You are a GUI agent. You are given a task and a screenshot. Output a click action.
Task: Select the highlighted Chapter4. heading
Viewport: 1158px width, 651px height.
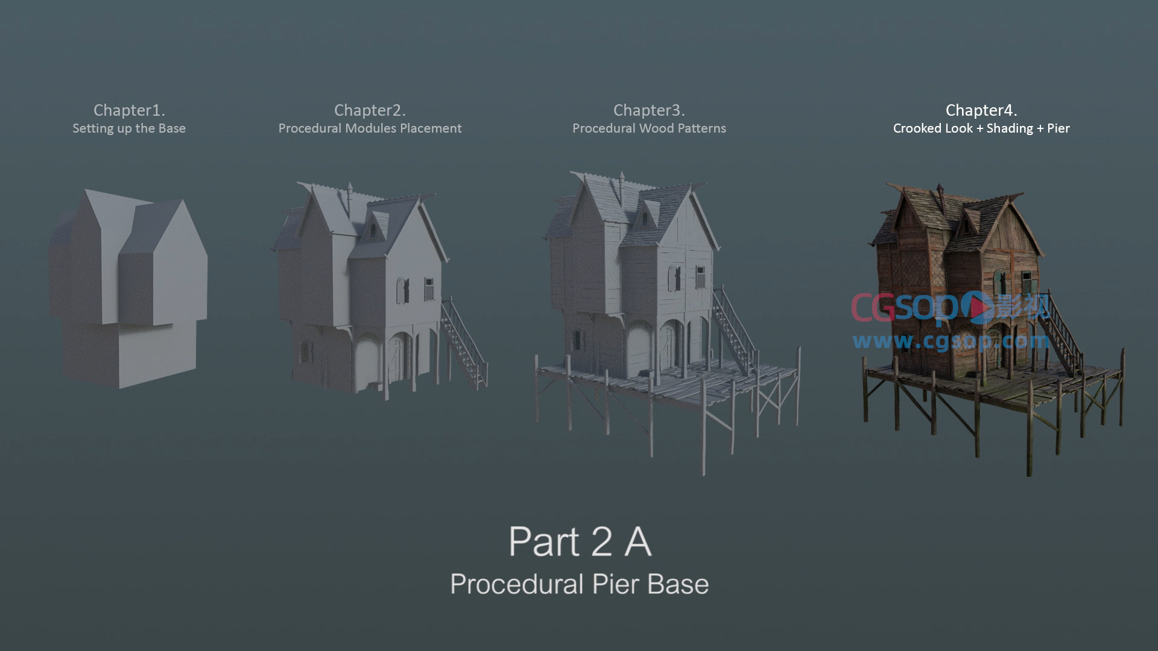[x=981, y=110]
